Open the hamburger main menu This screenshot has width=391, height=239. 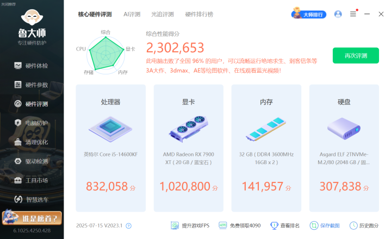(353, 14)
